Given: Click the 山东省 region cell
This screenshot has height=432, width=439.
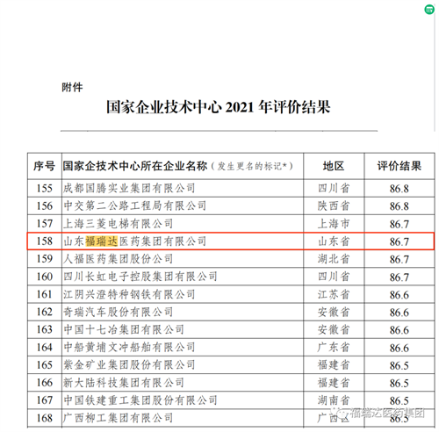Looking at the screenshot, I should pos(334,241).
